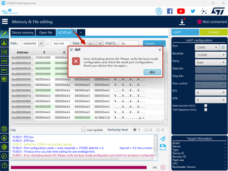
Task: Click the log horizontal scrollbar
Action: pos(66,159)
